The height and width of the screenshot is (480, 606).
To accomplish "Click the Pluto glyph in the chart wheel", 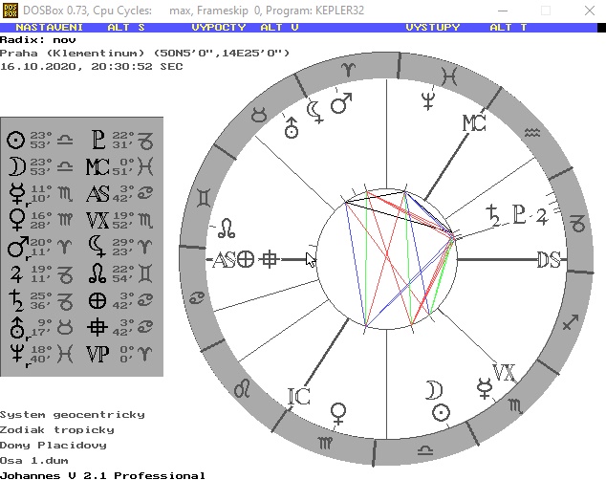I will click(519, 214).
